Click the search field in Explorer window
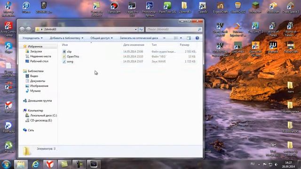This screenshot has width=301, height=169. tap(174, 29)
